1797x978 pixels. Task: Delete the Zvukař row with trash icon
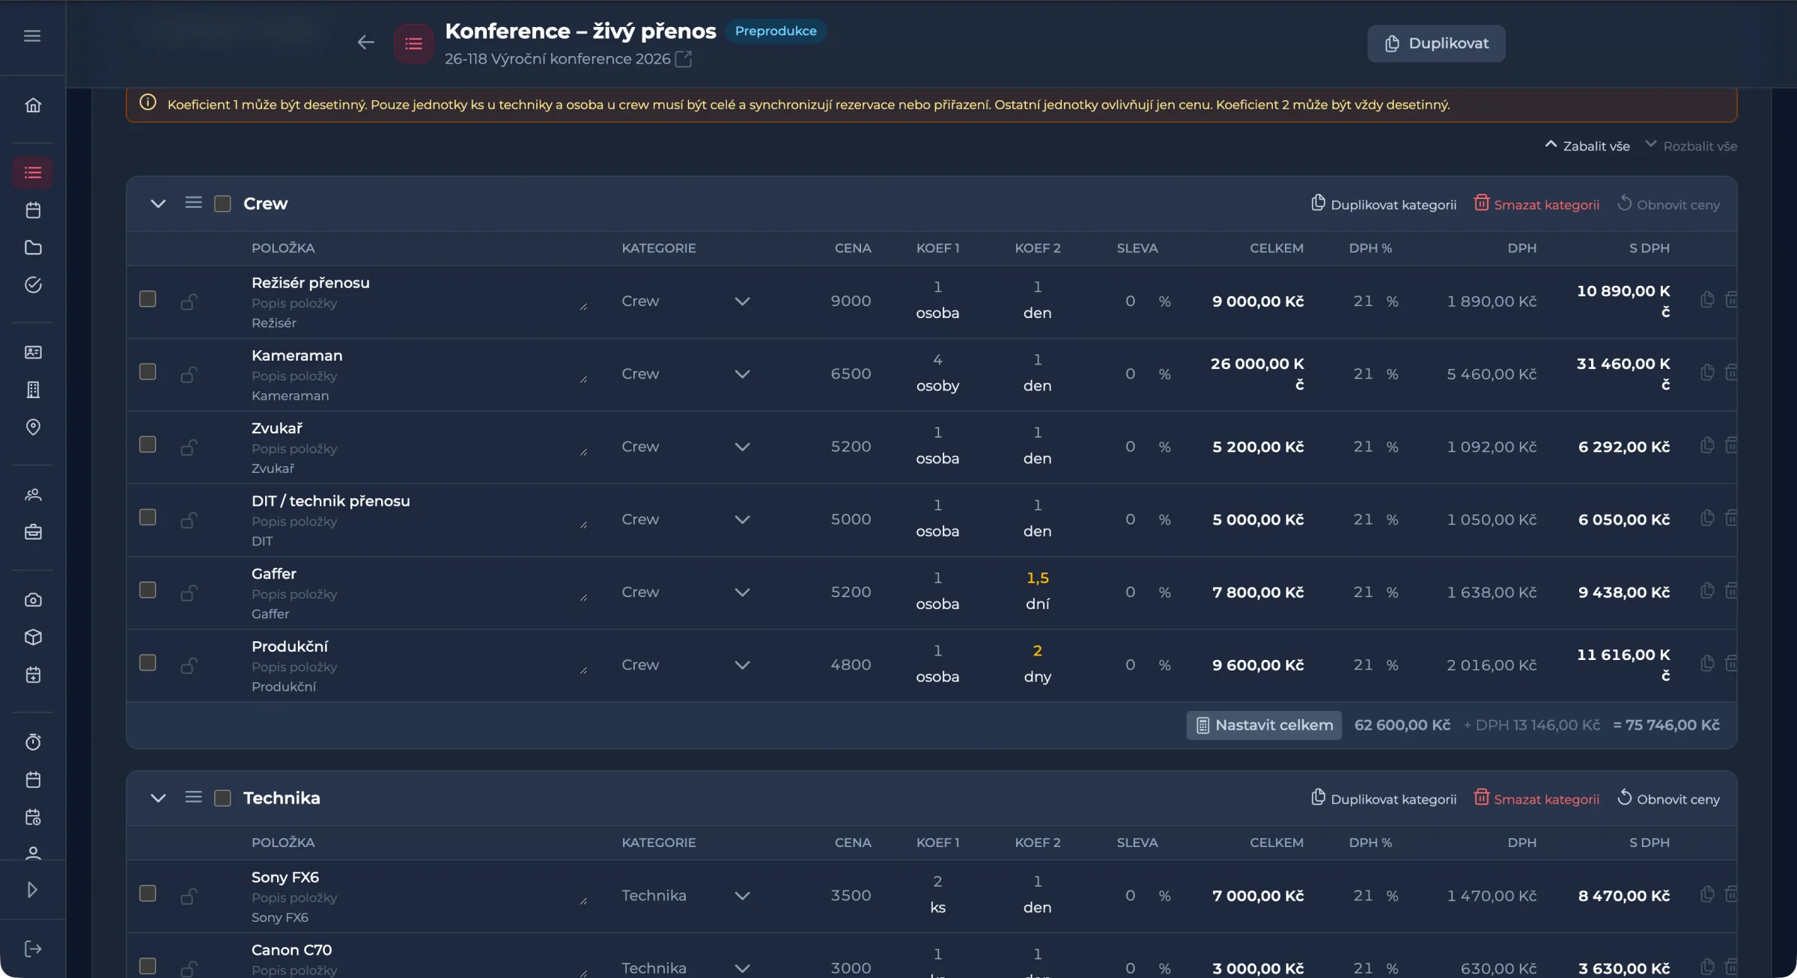point(1731,445)
